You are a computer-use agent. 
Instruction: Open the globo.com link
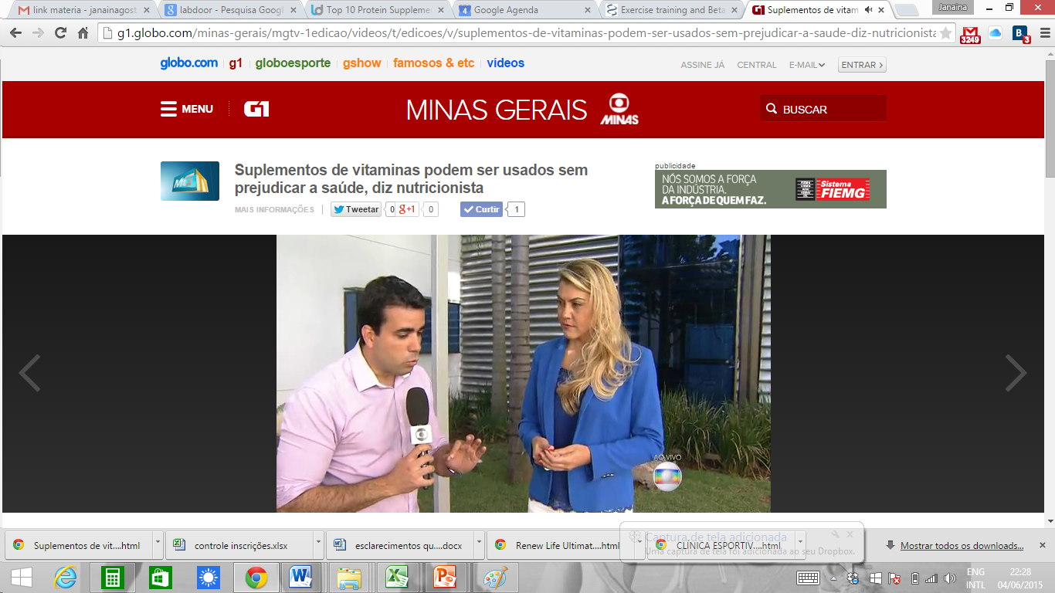(189, 63)
